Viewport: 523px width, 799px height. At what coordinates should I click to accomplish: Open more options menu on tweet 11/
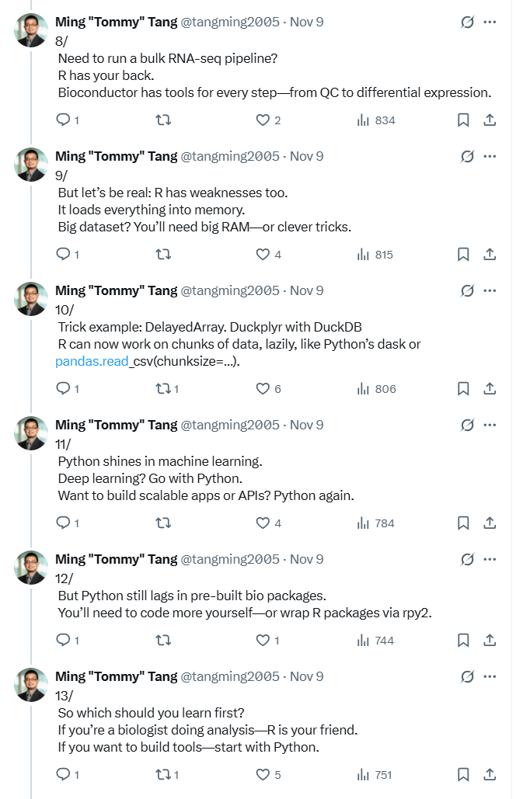(490, 426)
